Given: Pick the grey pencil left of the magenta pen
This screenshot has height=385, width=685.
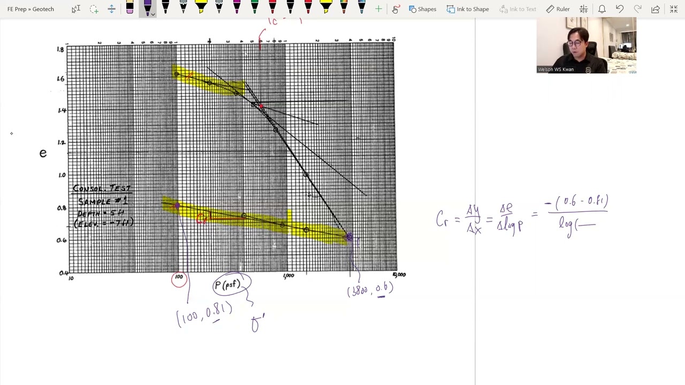Looking at the screenshot, I should 219,7.
